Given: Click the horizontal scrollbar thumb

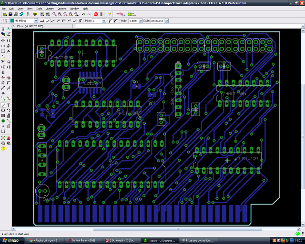Looking at the screenshot, I should click(x=177, y=229).
